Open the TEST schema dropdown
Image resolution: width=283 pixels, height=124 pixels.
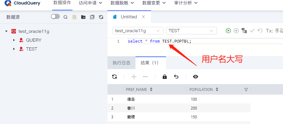(191, 31)
